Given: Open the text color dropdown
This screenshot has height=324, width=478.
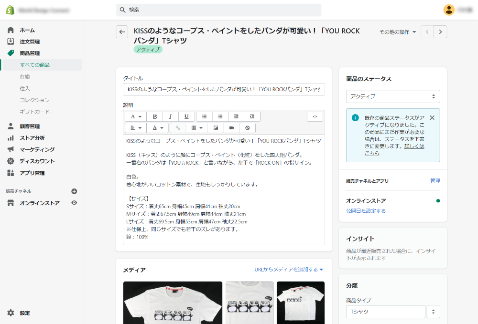Looking at the screenshot, I should [x=158, y=128].
